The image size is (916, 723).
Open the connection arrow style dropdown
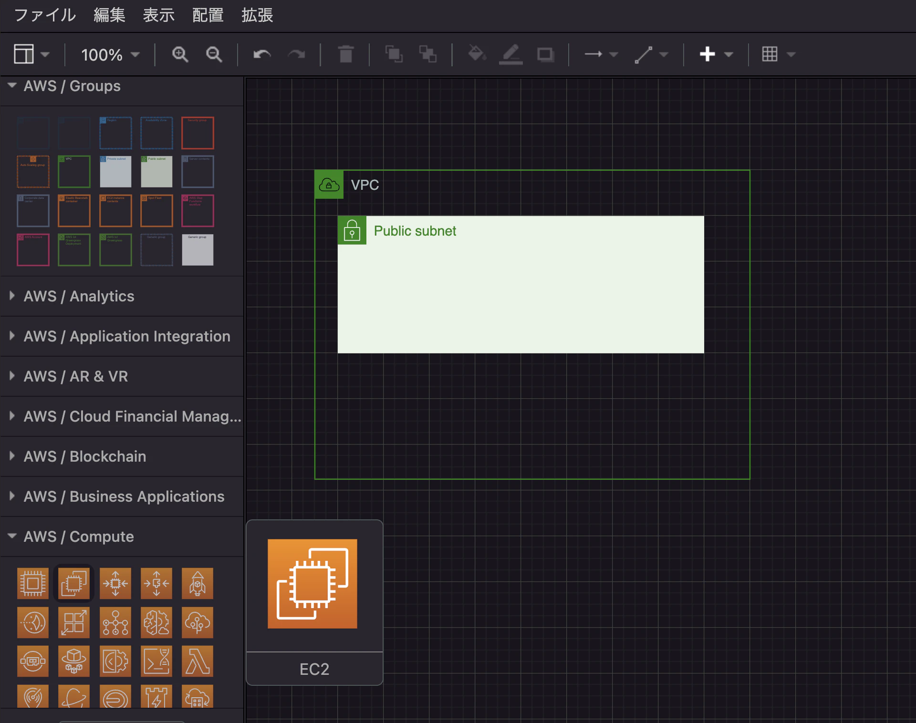601,54
